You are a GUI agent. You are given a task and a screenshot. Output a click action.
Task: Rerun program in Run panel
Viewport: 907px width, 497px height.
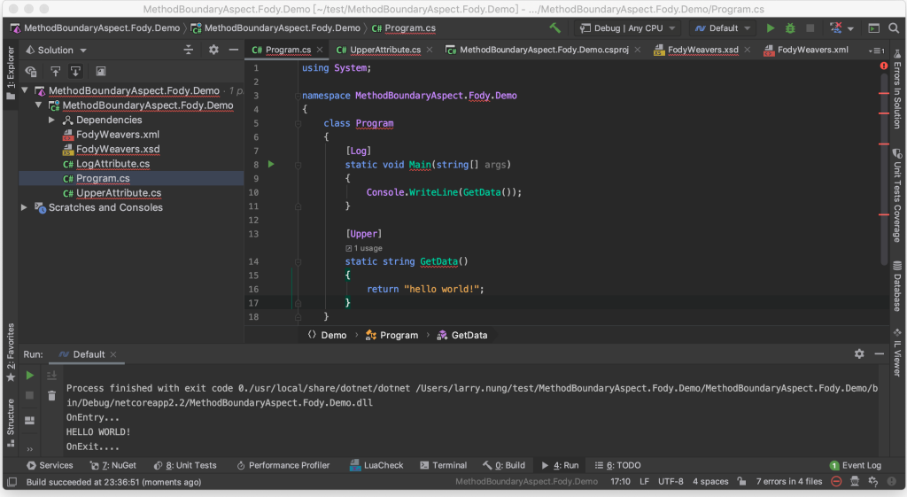click(29, 376)
